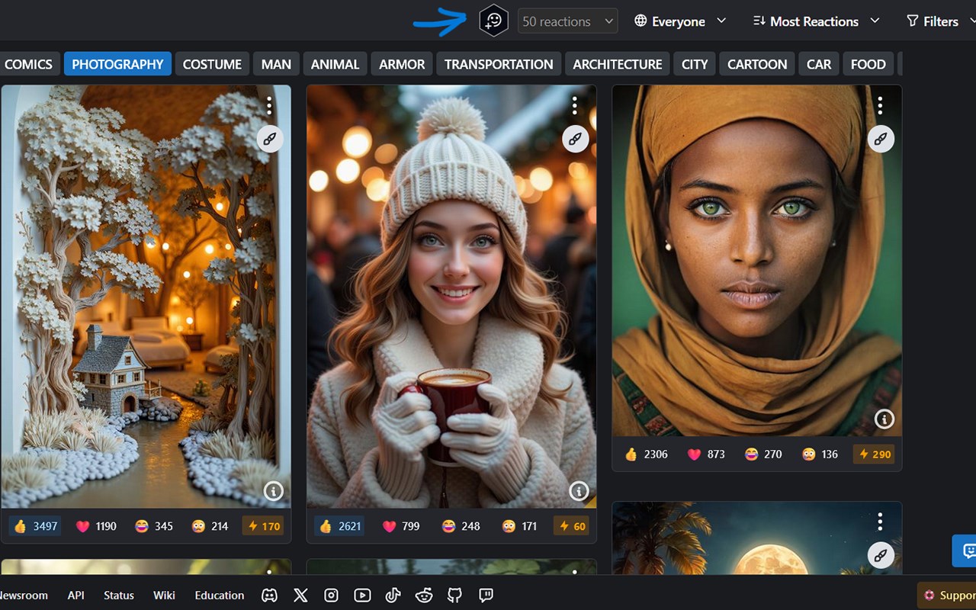Open the 50 reactions dropdown
Screen dimensions: 976x610
pyautogui.click(x=567, y=21)
